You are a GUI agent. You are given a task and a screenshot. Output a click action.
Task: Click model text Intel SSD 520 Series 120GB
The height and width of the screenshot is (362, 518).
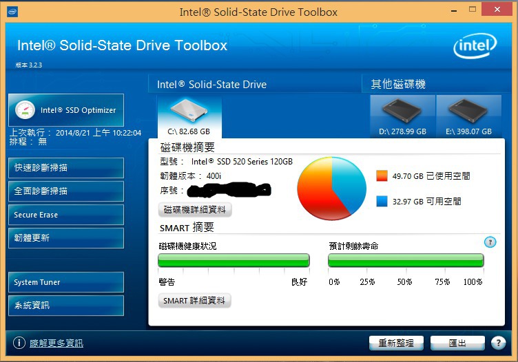click(x=242, y=162)
